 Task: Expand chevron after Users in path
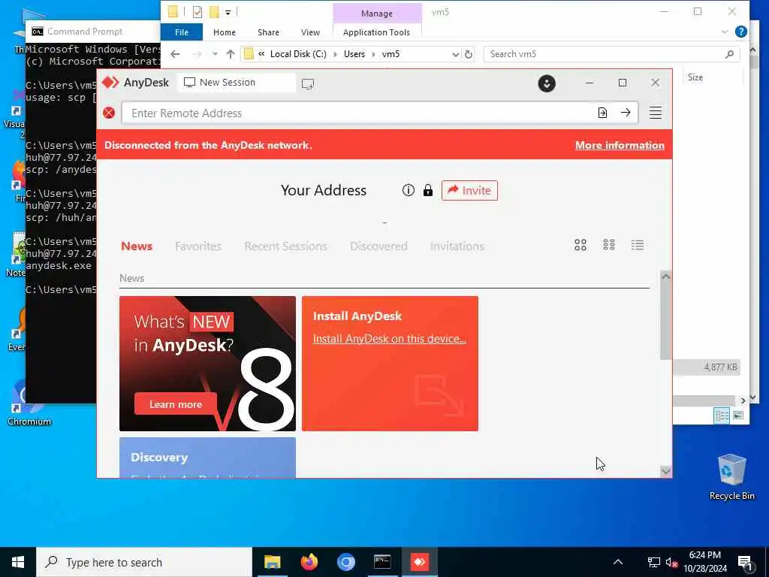[373, 54]
